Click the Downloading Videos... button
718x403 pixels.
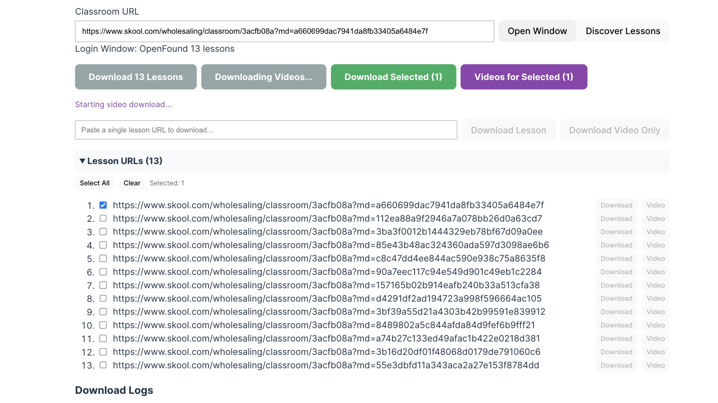tap(263, 77)
